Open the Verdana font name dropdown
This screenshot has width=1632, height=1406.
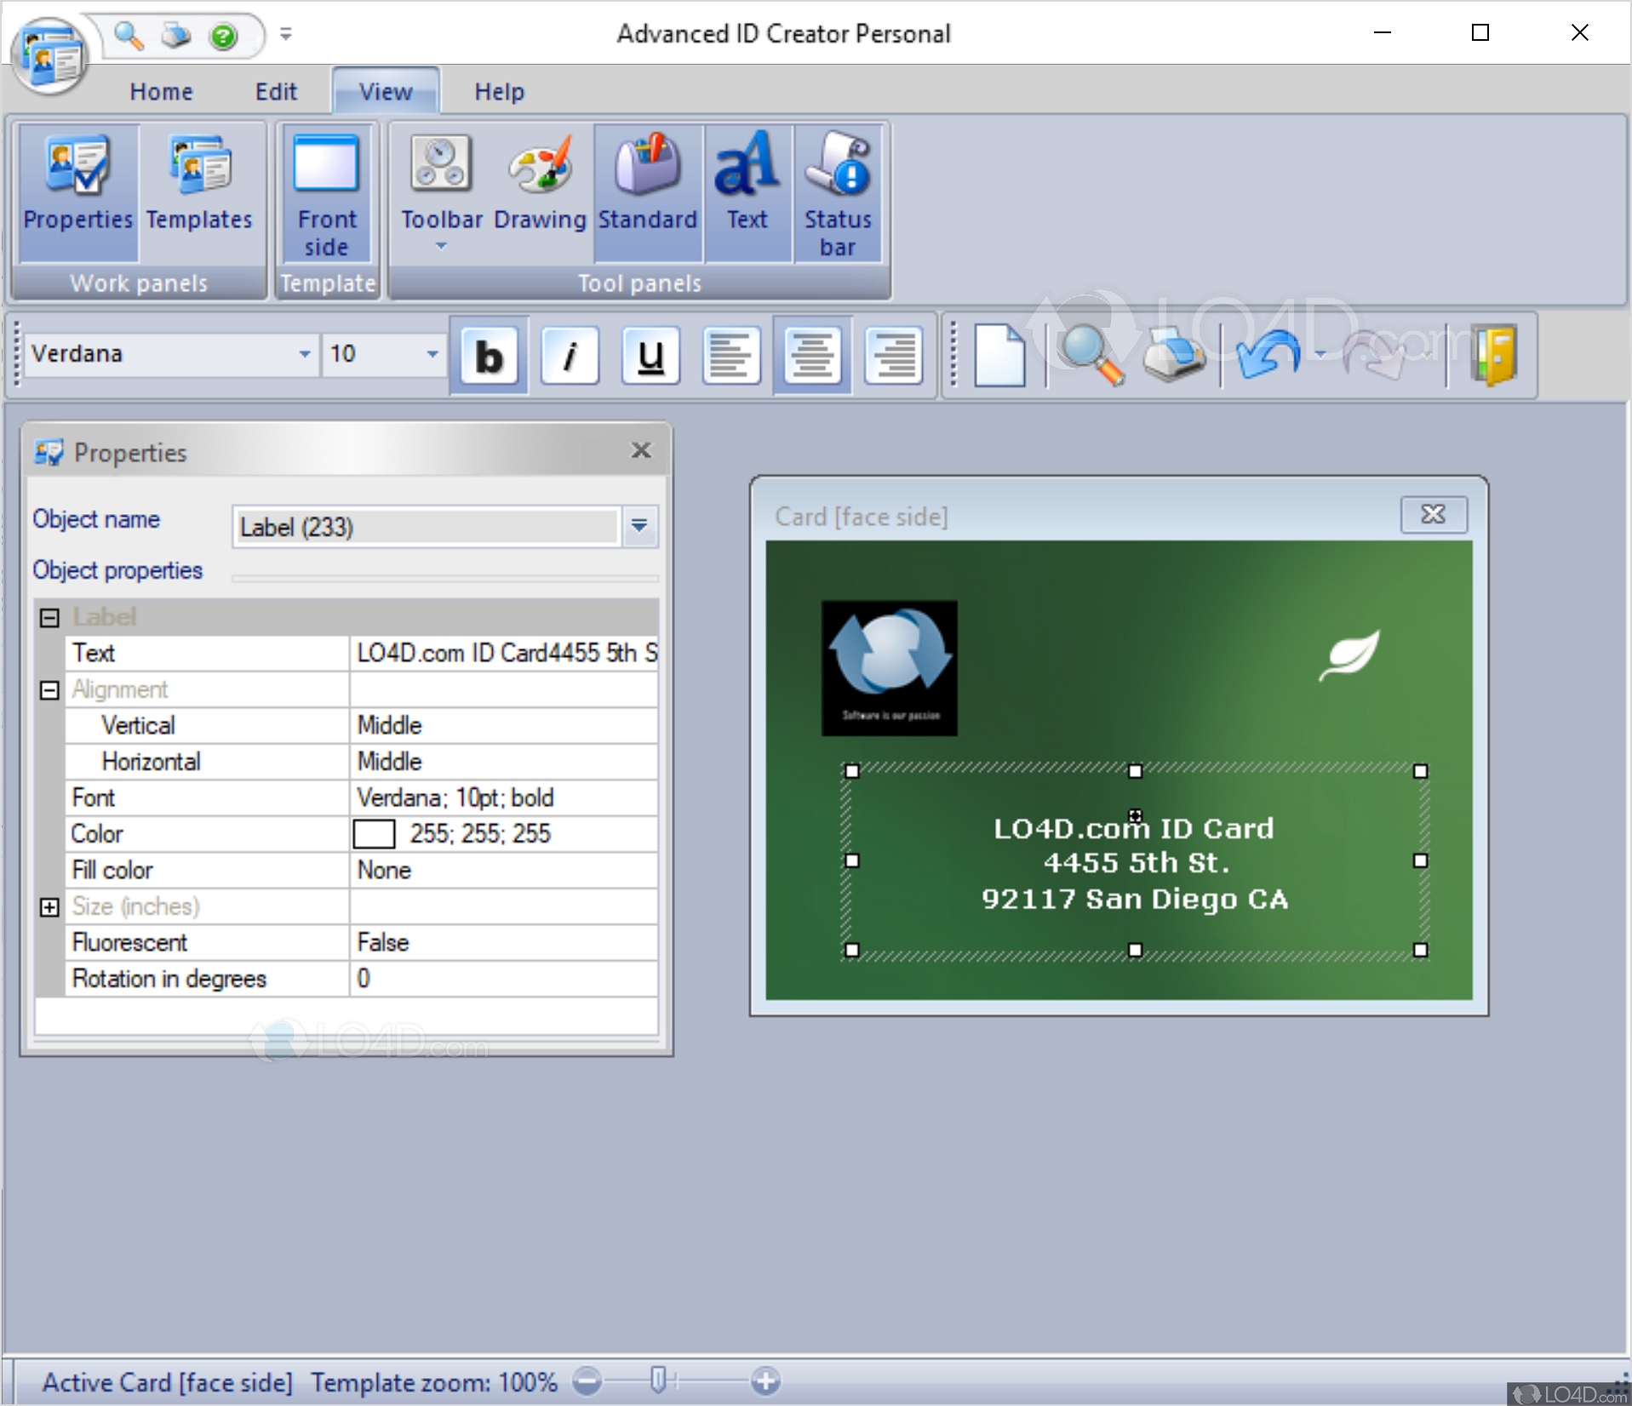pyautogui.click(x=304, y=354)
